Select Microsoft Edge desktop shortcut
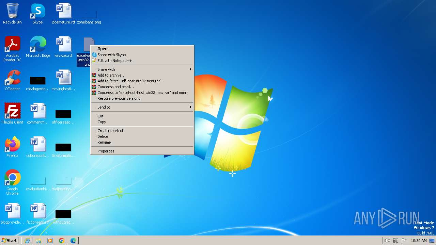Viewport: 436px width, 245px height. 38,47
